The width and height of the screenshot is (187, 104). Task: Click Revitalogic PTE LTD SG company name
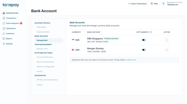pos(174,2)
